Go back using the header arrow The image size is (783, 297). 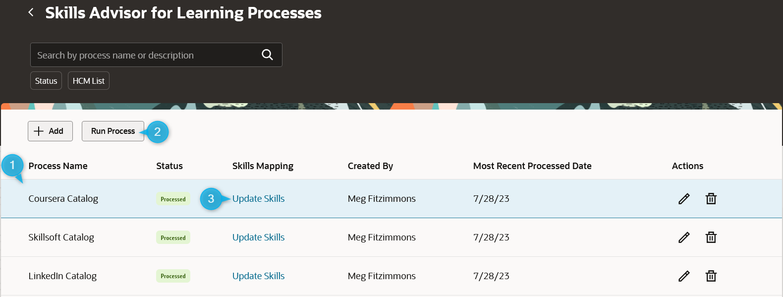[x=31, y=12]
